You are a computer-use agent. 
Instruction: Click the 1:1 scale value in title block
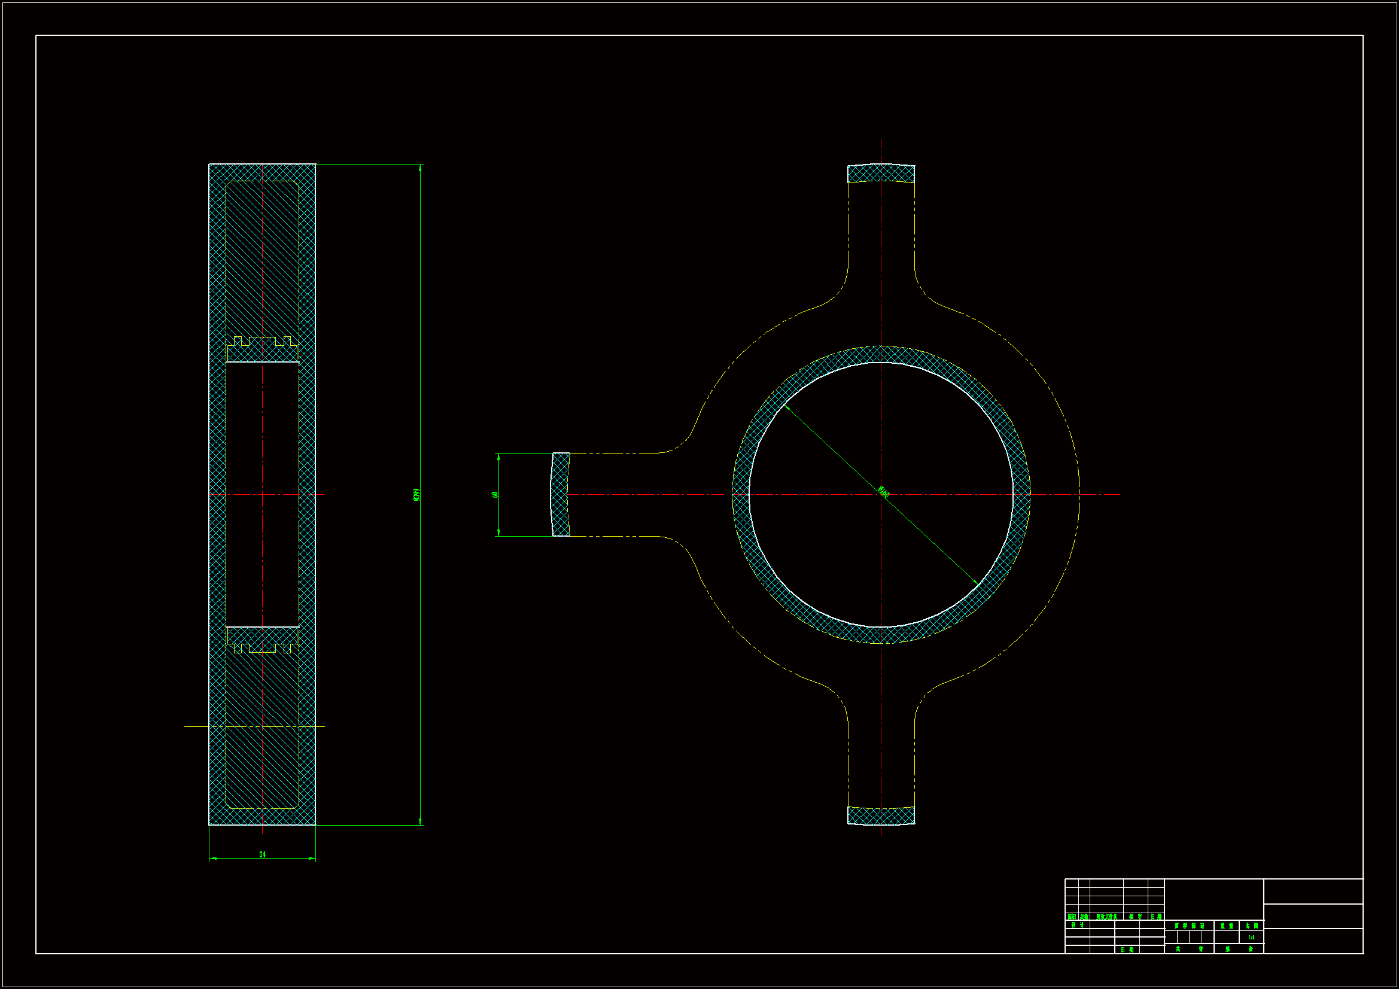coord(1252,938)
